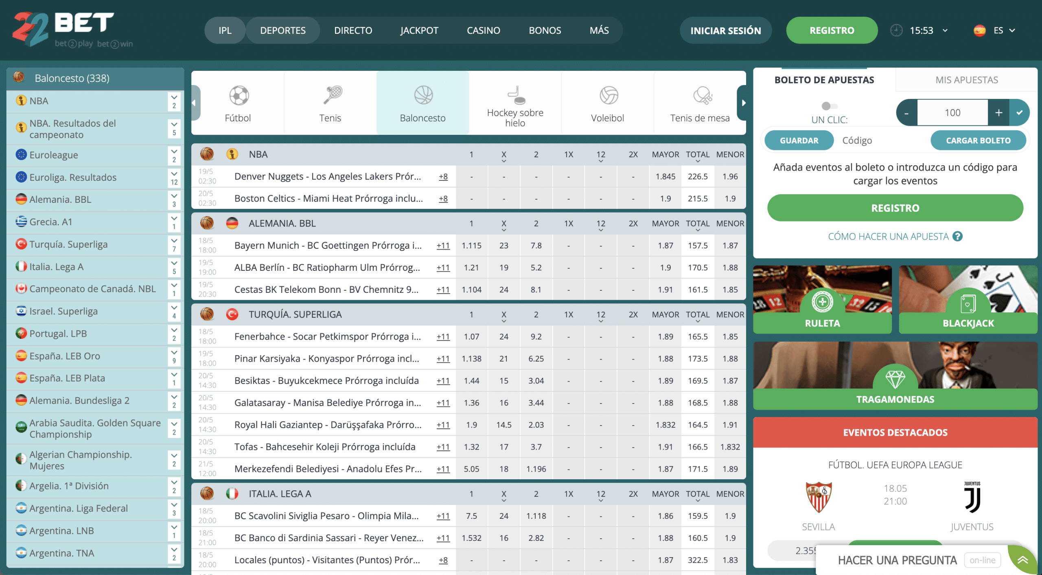
Task: Open the time zone dropdown arrow
Action: (945, 31)
